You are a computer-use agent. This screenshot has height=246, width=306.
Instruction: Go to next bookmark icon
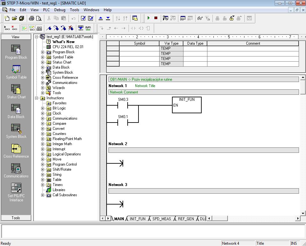coord(56,28)
